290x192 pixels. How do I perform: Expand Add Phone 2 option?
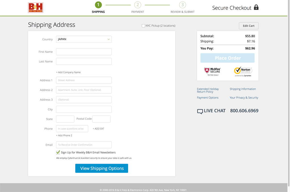[x=64, y=135]
